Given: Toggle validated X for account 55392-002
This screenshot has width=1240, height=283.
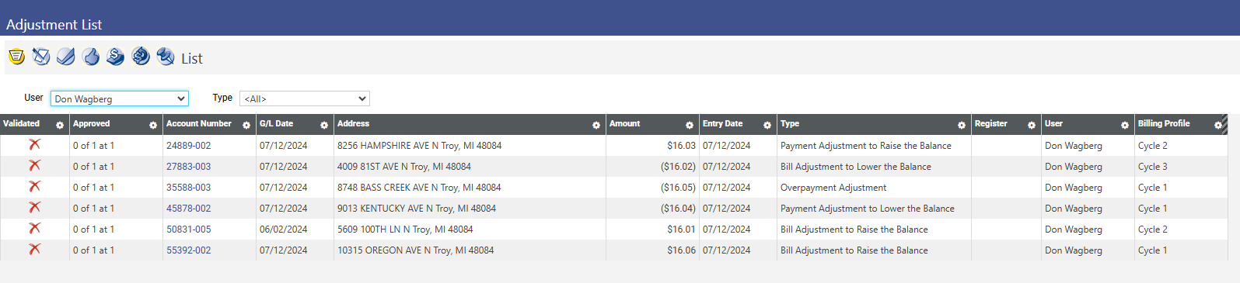Looking at the screenshot, I should pyautogui.click(x=34, y=250).
